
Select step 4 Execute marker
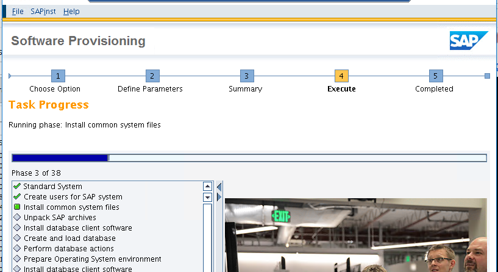[341, 76]
